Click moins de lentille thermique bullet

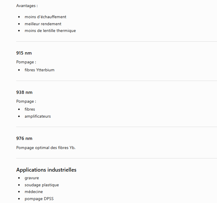50,31
